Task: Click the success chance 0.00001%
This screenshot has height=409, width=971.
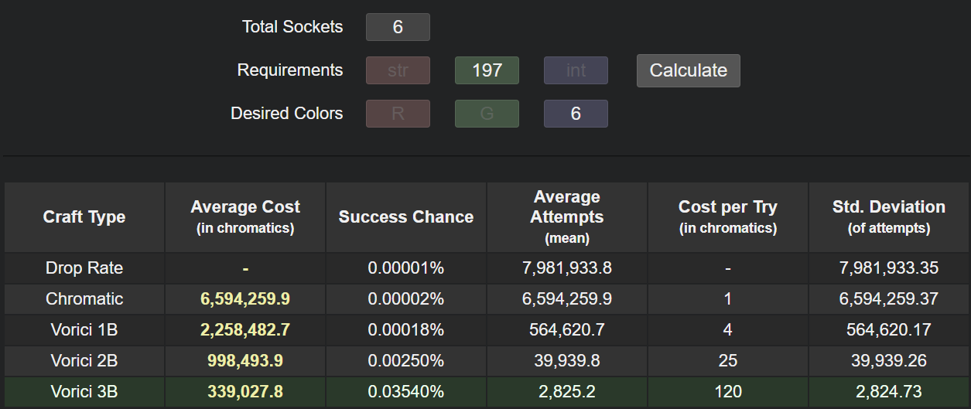Action: [x=406, y=268]
